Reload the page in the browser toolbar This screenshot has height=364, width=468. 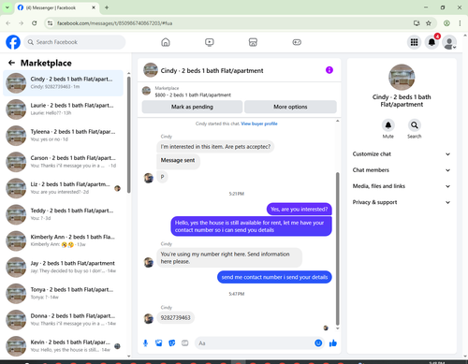[x=35, y=23]
